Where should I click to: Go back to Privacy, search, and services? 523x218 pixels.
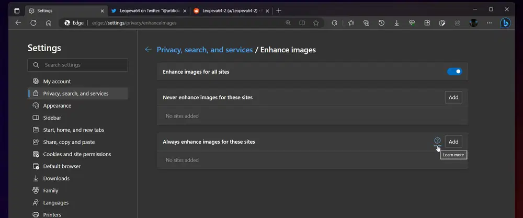pyautogui.click(x=148, y=50)
